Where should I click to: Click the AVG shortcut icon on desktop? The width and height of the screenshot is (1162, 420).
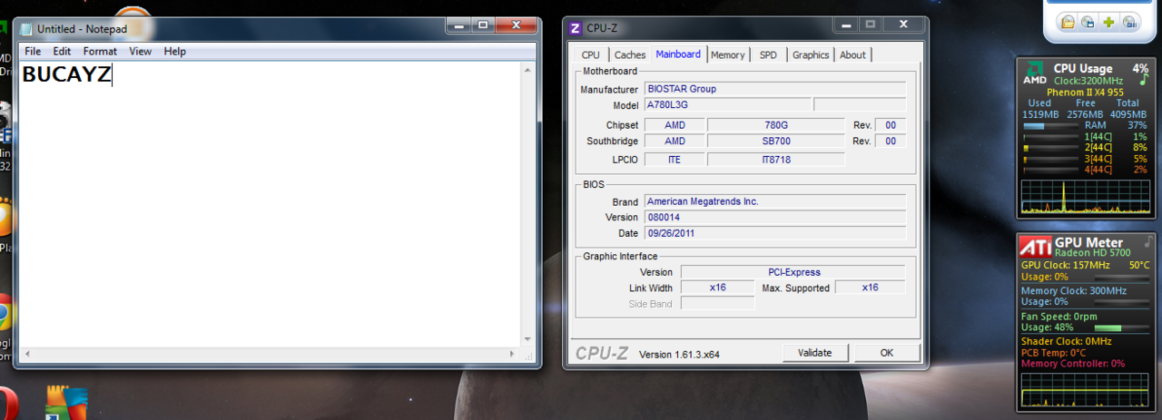[x=67, y=404]
